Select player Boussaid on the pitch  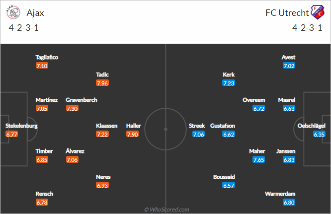pos(224,177)
